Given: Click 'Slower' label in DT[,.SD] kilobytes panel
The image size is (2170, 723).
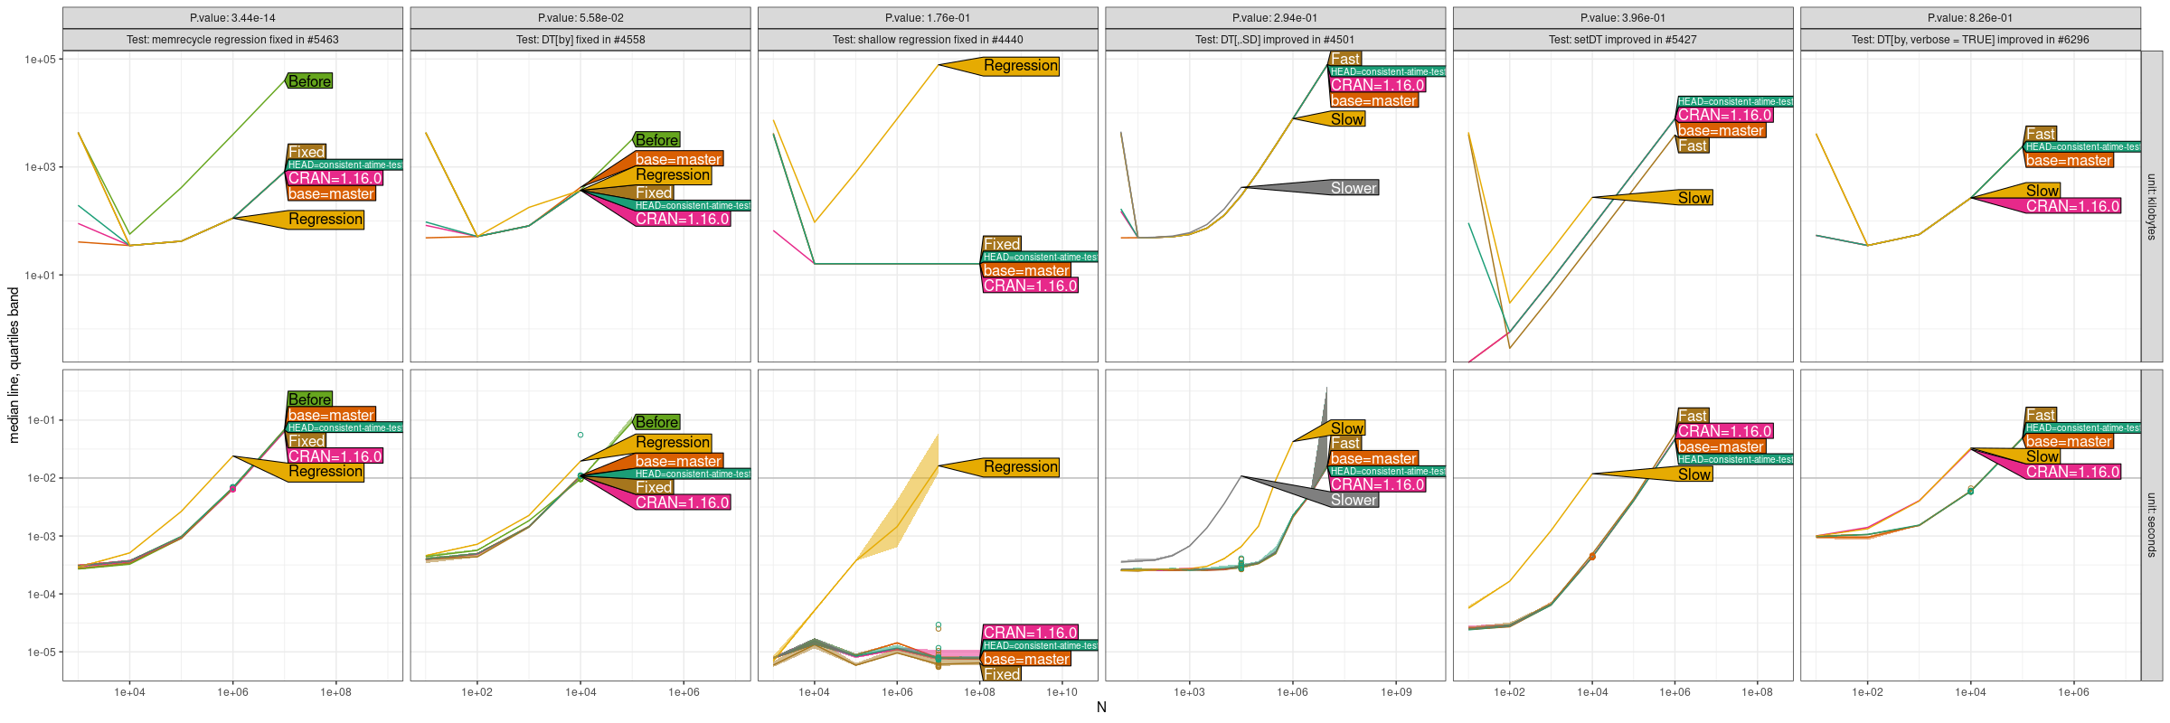Looking at the screenshot, I should coord(1354,188).
